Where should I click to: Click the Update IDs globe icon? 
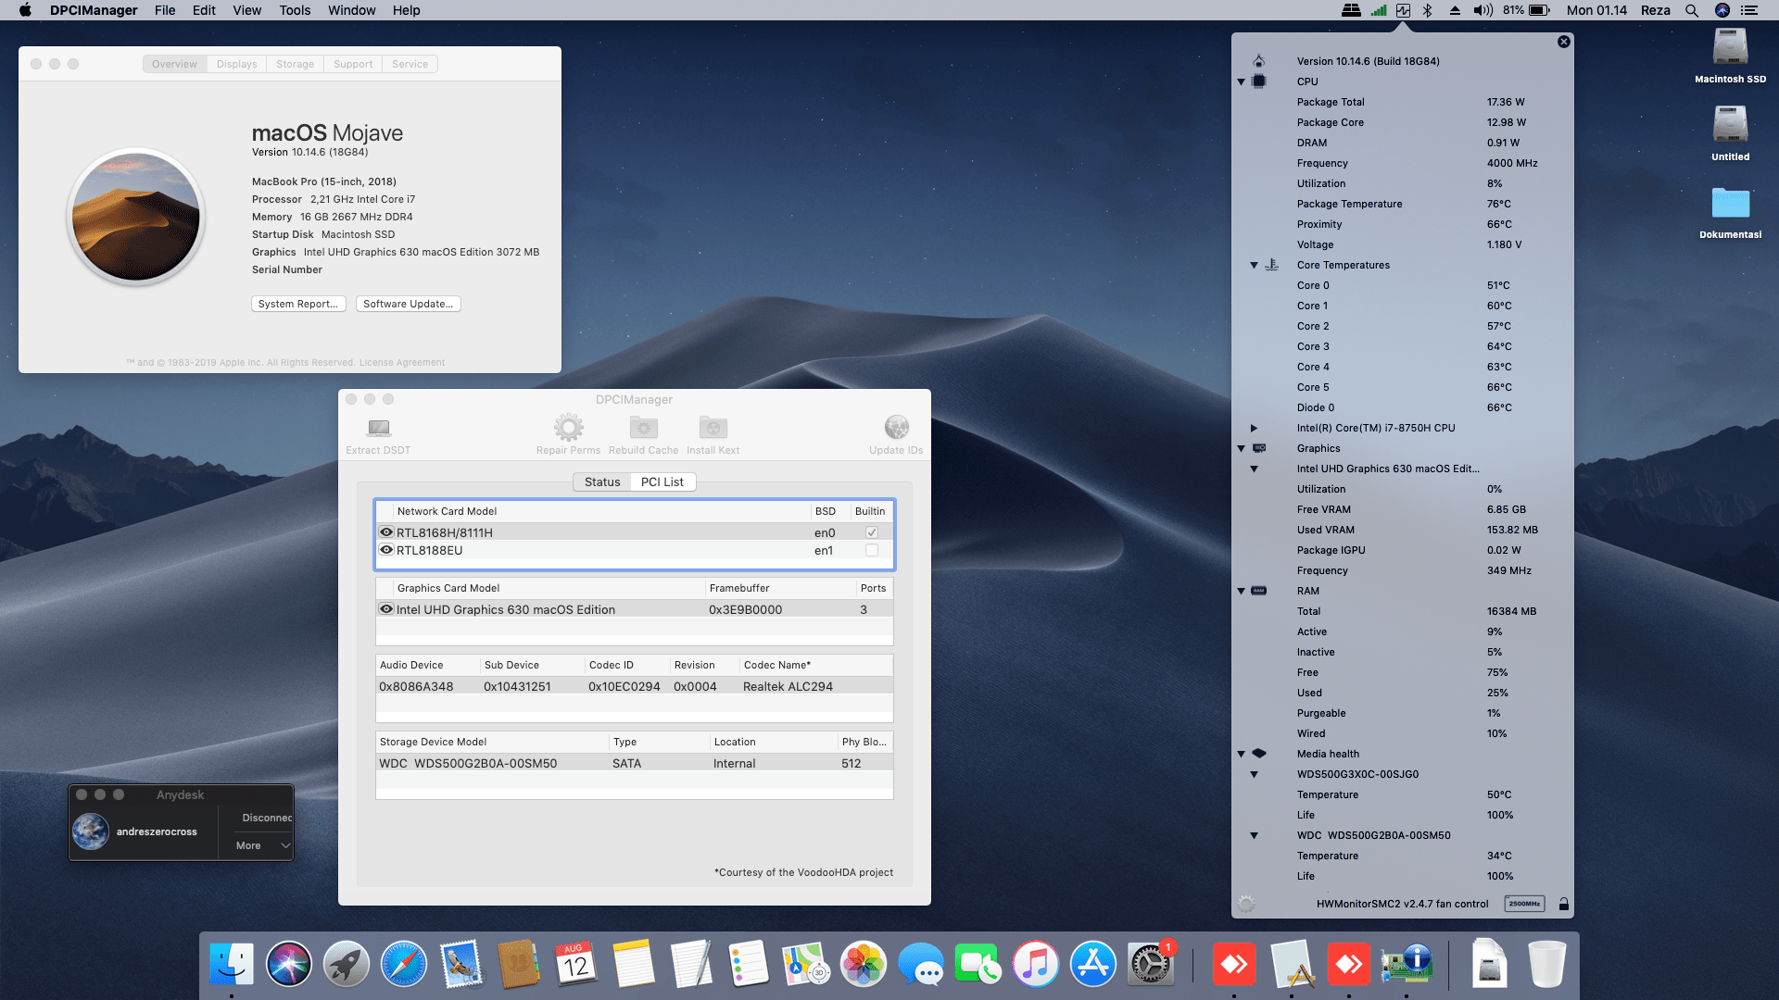[896, 428]
